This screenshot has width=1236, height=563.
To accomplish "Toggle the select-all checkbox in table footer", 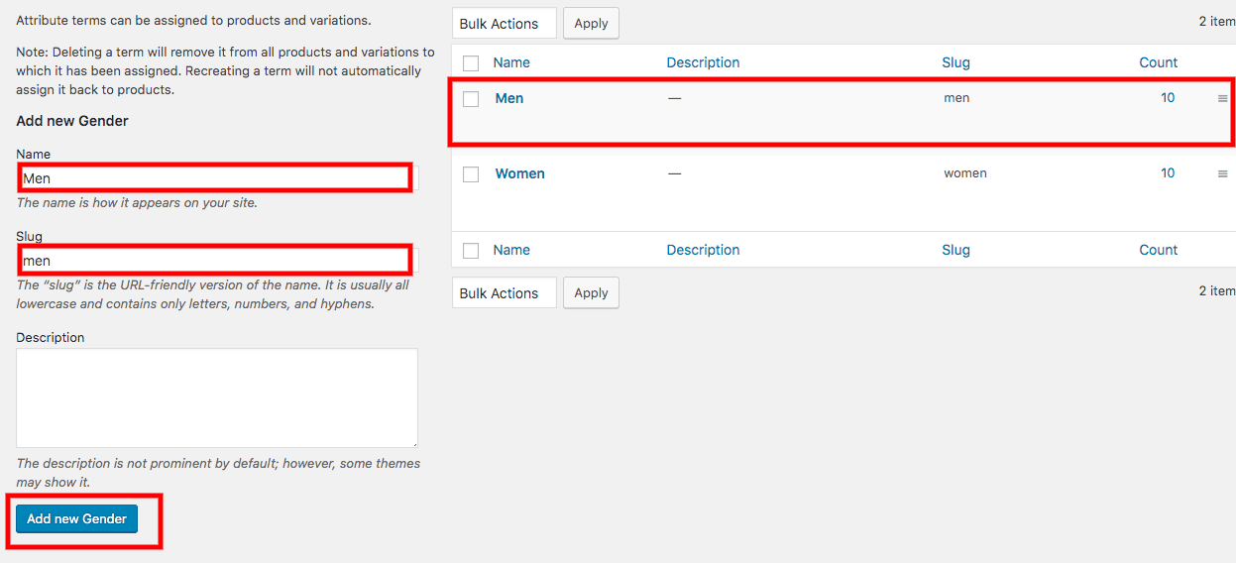I will 471,250.
